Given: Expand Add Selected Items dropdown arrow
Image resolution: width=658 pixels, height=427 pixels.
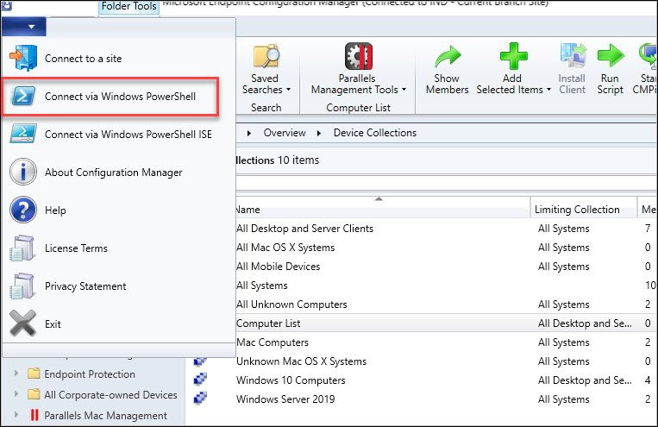Looking at the screenshot, I should coord(548,90).
